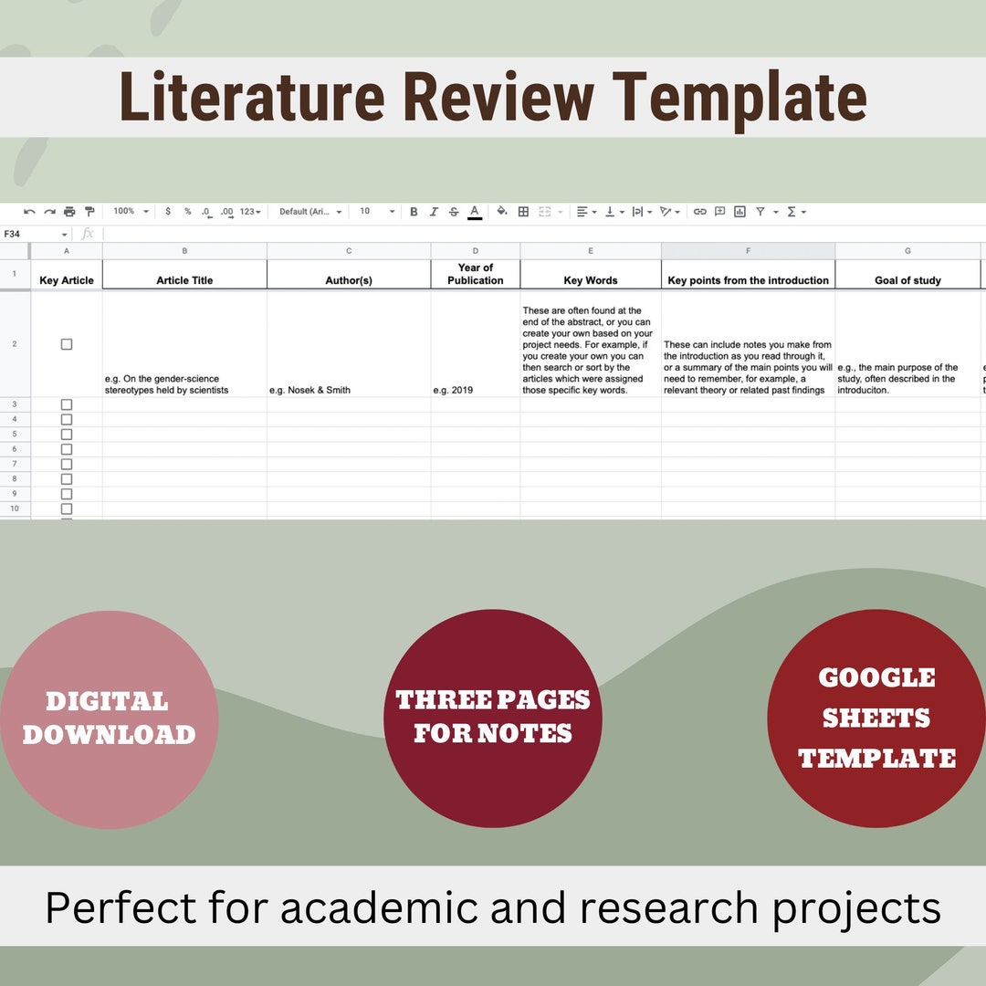Click the Print icon
This screenshot has width=986, height=986.
(68, 211)
